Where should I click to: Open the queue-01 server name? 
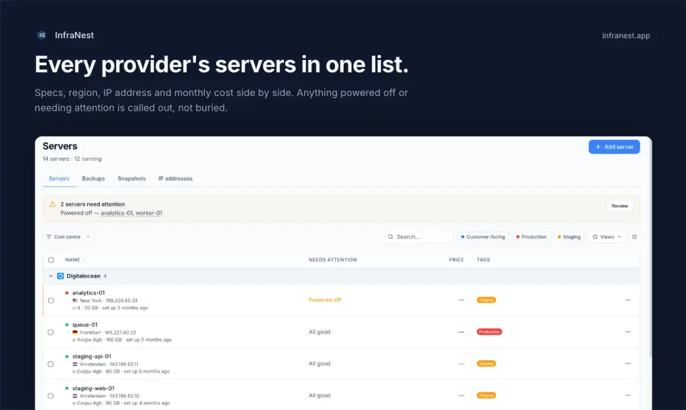85,325
